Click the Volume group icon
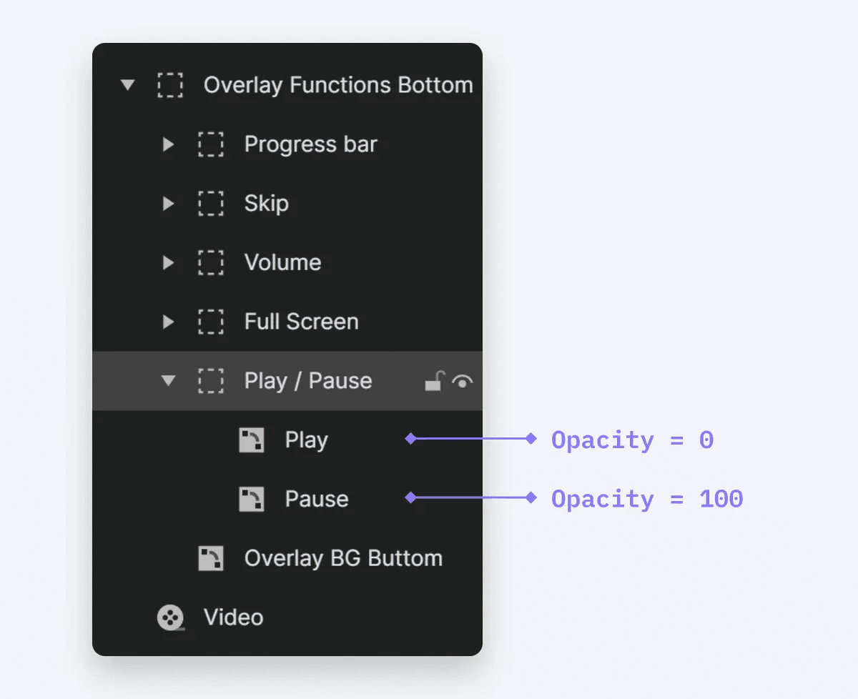This screenshot has width=858, height=699. pyautogui.click(x=211, y=263)
